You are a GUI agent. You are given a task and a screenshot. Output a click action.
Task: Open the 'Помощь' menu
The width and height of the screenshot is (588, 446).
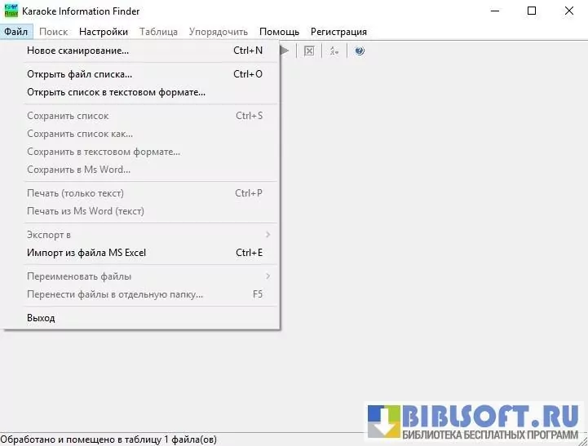279,32
